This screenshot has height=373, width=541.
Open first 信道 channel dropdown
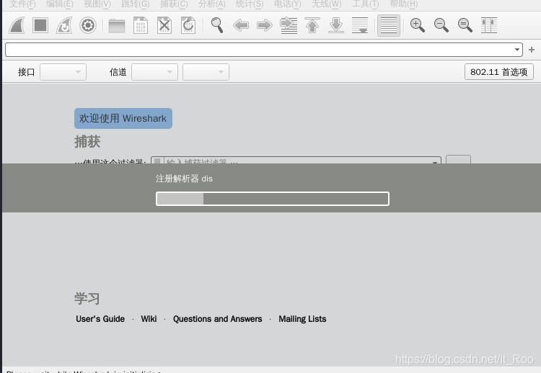[154, 72]
